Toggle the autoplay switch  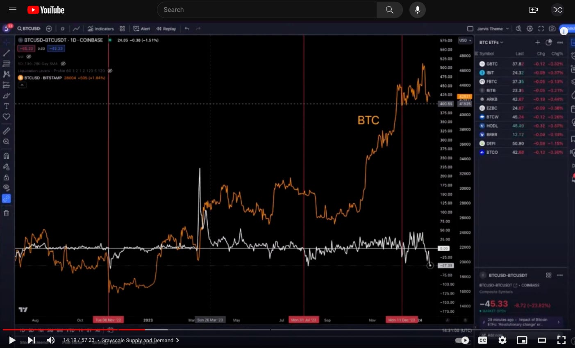(x=462, y=340)
